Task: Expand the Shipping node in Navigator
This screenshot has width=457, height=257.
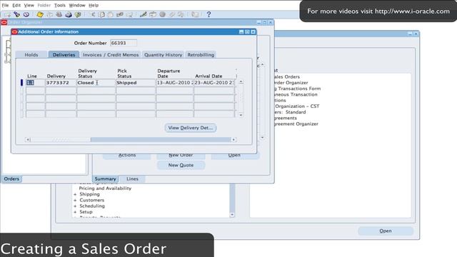Action: point(75,194)
